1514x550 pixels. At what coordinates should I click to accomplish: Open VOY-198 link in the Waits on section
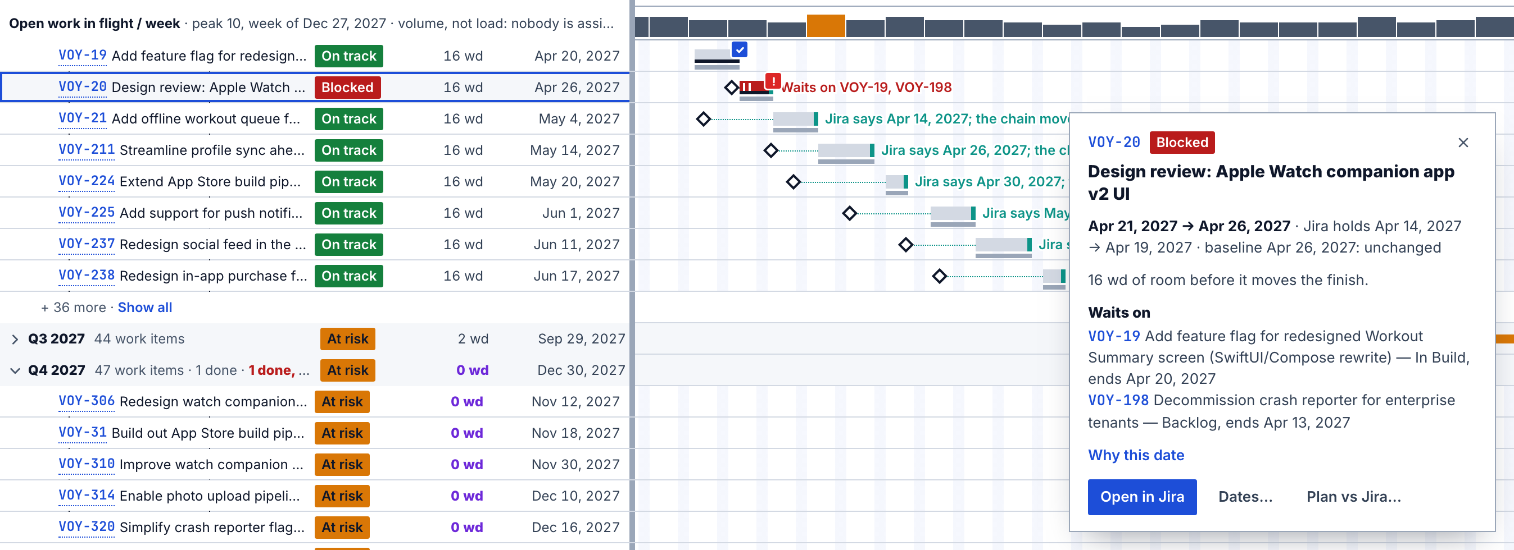1118,400
